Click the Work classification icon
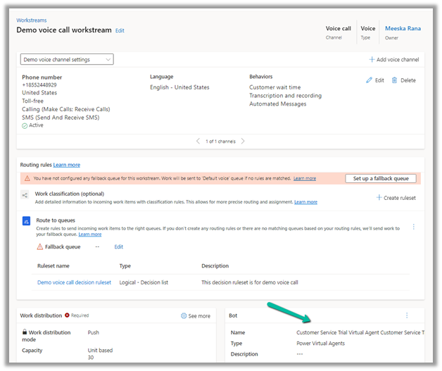The image size is (442, 371). pyautogui.click(x=25, y=196)
